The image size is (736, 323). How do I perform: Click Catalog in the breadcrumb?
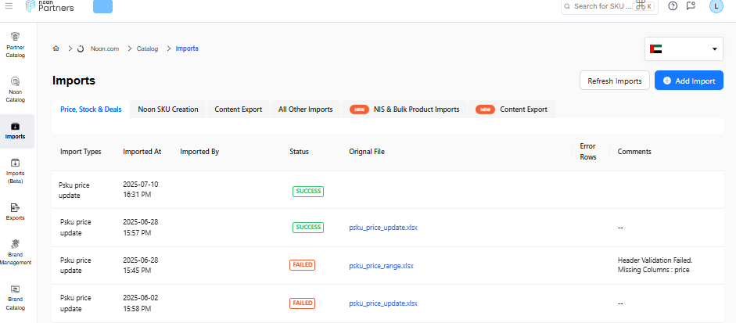point(147,48)
